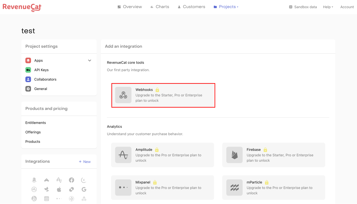Viewport: 357px width, 204px height.
Task: Open Products in the sidebar
Action: click(33, 142)
